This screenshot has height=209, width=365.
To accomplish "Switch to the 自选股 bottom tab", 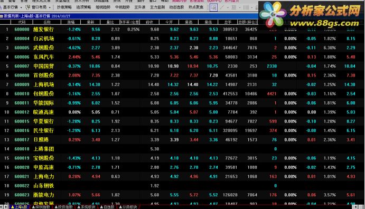I will pyautogui.click(x=107, y=207).
